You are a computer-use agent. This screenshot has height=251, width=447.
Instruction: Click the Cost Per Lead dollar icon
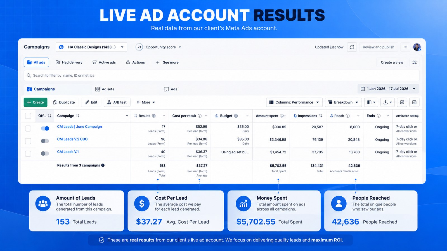coord(142,204)
